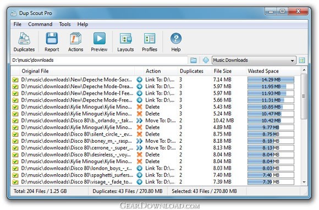Toggle checkbox for visage_-_fade_to file row
319x210 pixels.
(15, 182)
